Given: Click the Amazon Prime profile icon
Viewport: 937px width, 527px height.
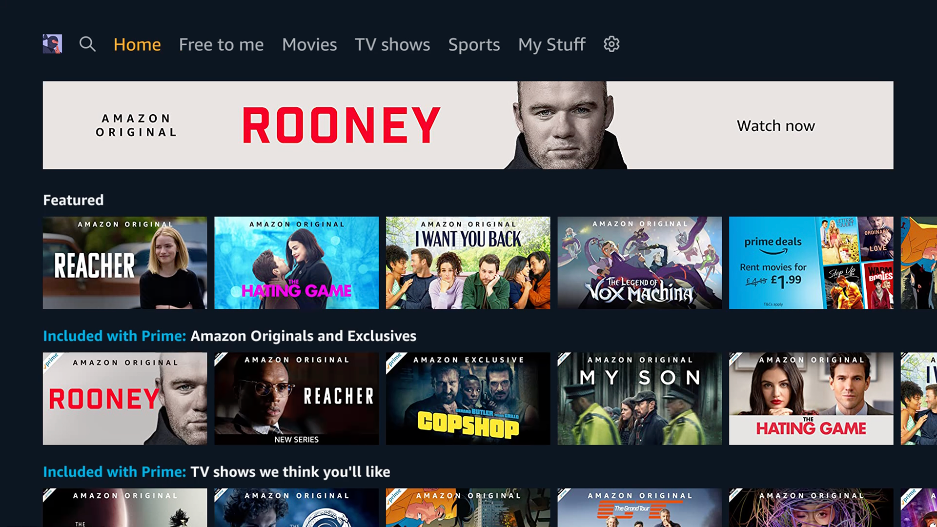Looking at the screenshot, I should 53,43.
